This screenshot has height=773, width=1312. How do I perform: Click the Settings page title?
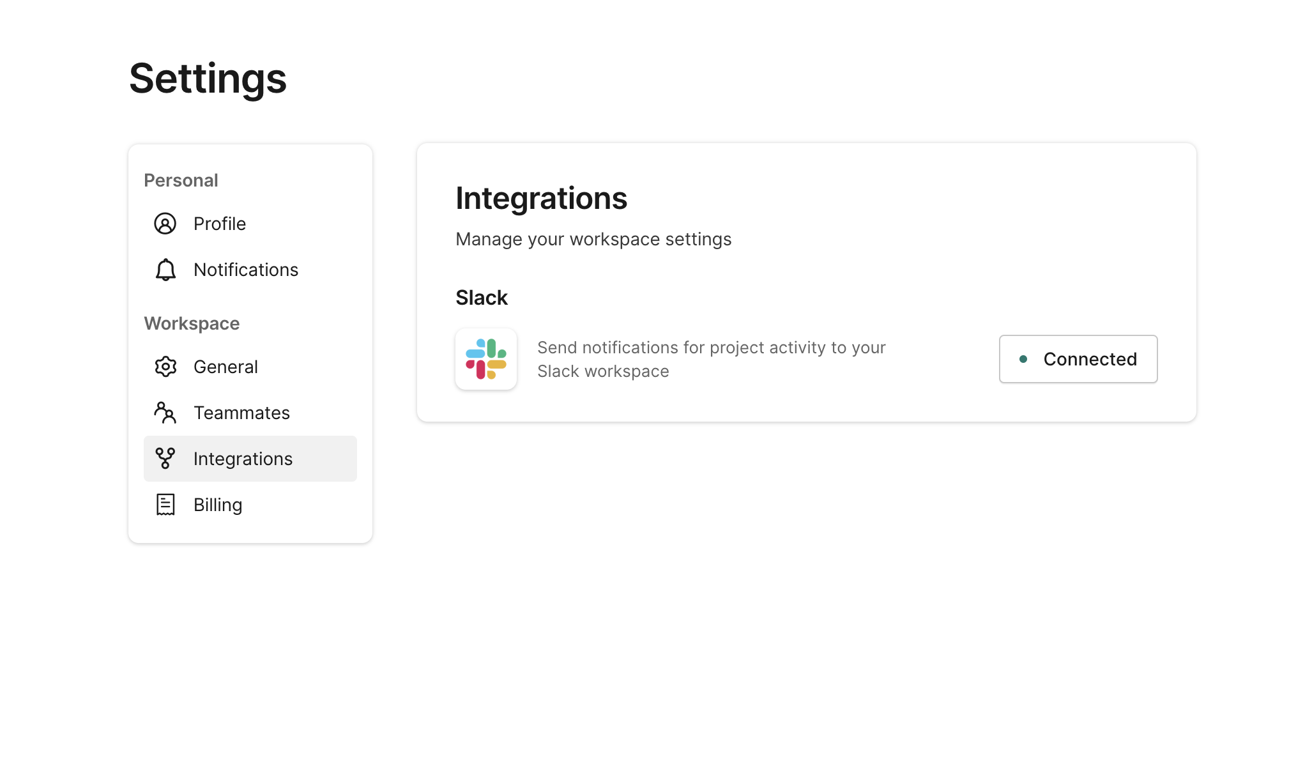tap(208, 78)
